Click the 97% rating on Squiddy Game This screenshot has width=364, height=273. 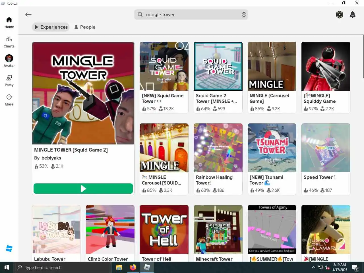click(x=311, y=109)
